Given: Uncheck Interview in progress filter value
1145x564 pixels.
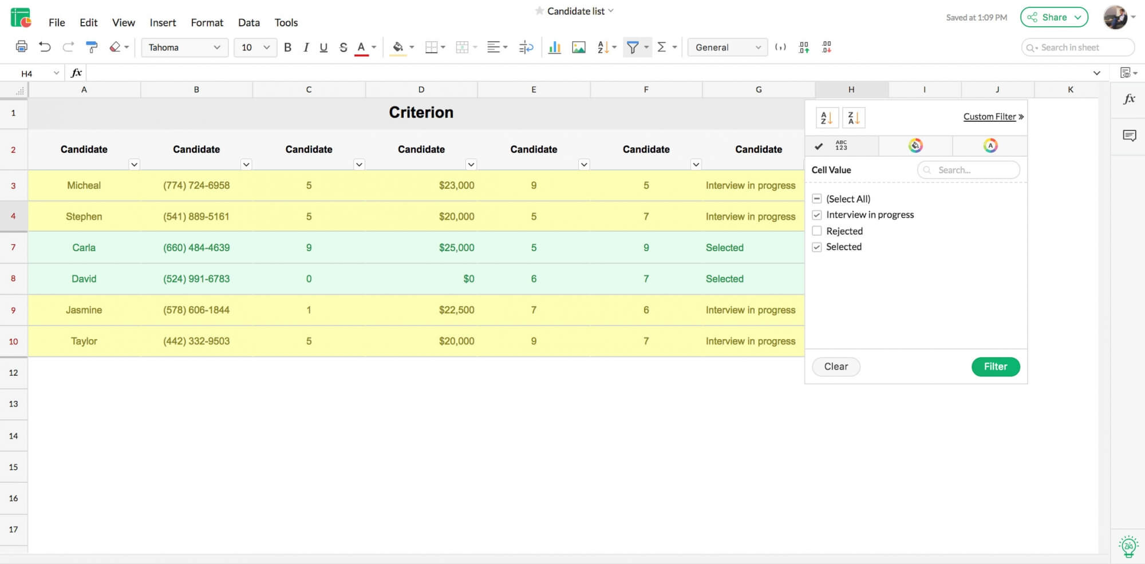Looking at the screenshot, I should (817, 215).
